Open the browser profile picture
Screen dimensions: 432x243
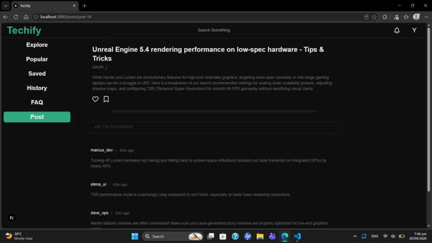[416, 17]
